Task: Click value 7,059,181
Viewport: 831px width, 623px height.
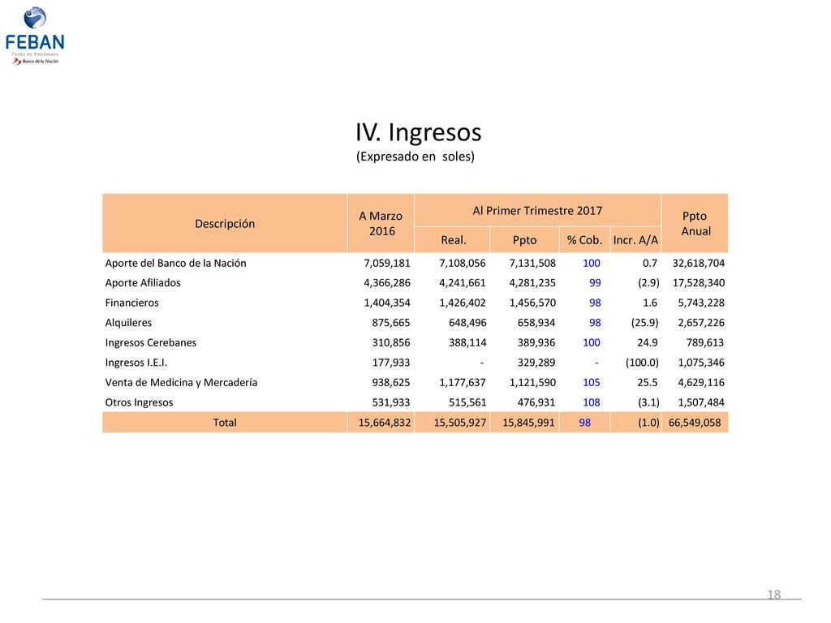Action: click(x=387, y=264)
